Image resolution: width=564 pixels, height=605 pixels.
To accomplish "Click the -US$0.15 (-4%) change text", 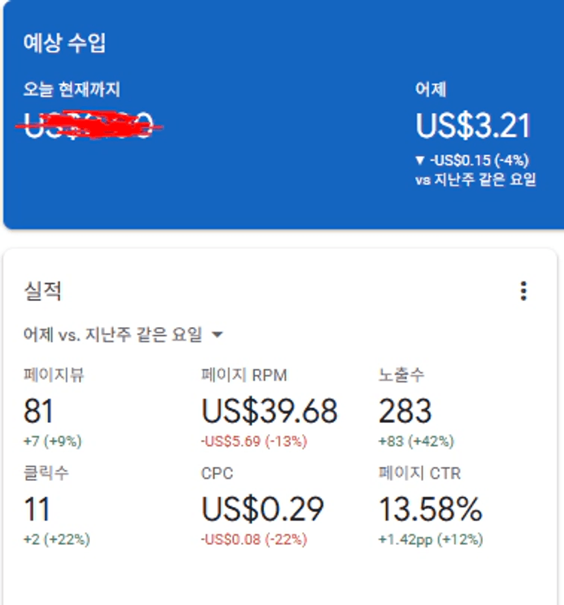I will click(x=479, y=161).
